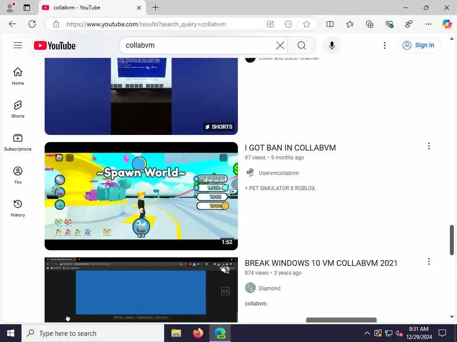Open Edge Collections panel
The width and height of the screenshot is (457, 342).
click(x=369, y=24)
